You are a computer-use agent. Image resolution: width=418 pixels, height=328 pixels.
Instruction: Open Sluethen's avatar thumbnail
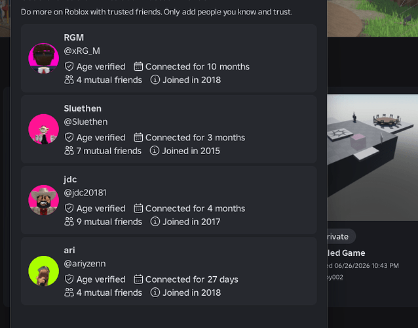tap(43, 129)
